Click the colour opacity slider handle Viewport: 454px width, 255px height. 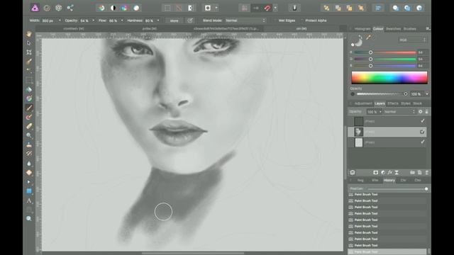[405, 94]
